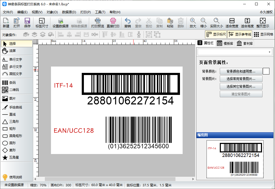Open the 数据源(D) menu
This screenshot has height=189, width=275.
[69, 12]
